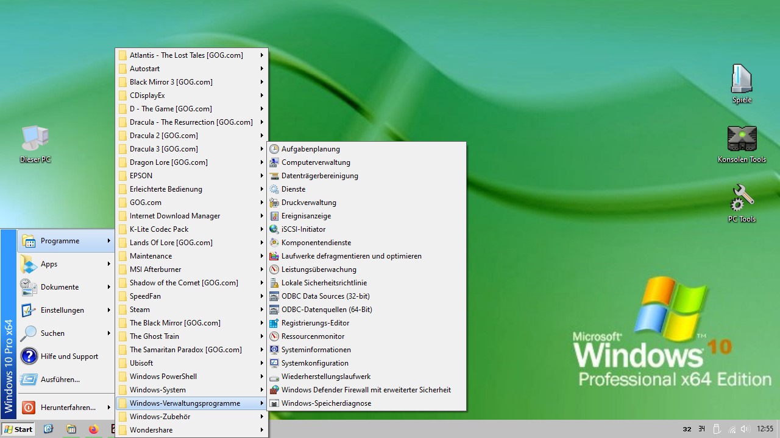The image size is (780, 438).
Task: Open the Programme start menu entry
Action: pyautogui.click(x=66, y=241)
